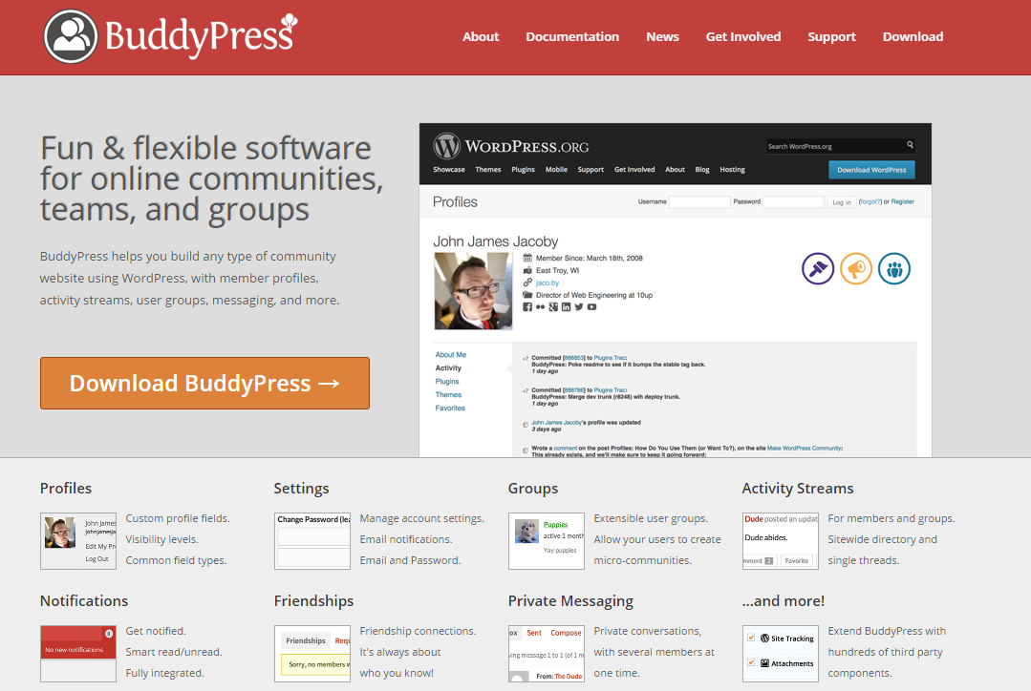The width and height of the screenshot is (1031, 691).
Task: Click the jaco.by website link
Action: pos(548,283)
